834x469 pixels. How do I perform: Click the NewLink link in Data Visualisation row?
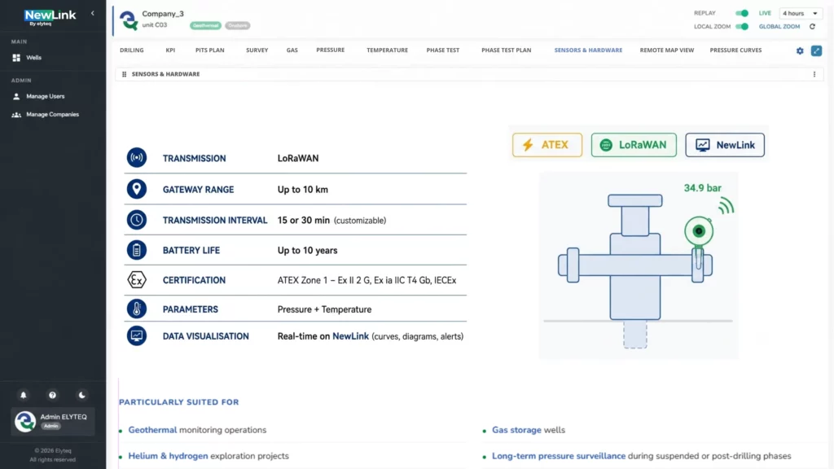click(350, 336)
